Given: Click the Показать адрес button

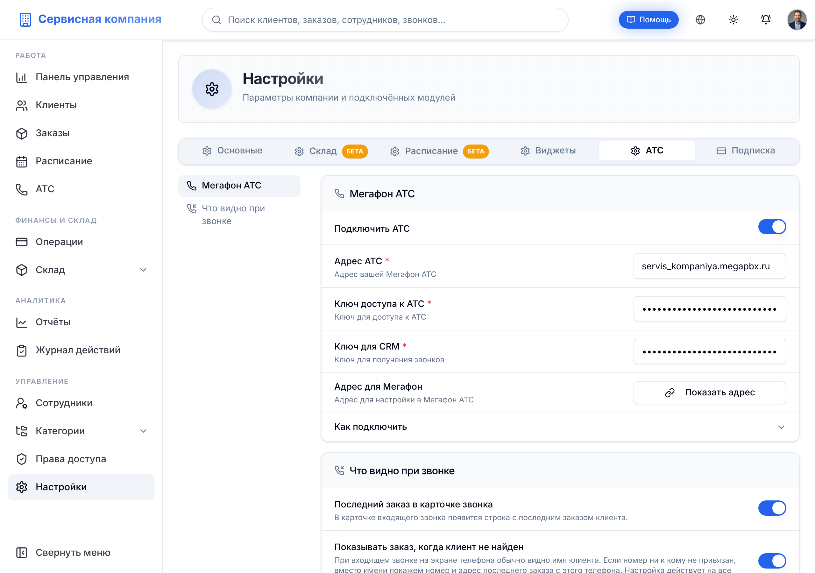Looking at the screenshot, I should pyautogui.click(x=709, y=393).
